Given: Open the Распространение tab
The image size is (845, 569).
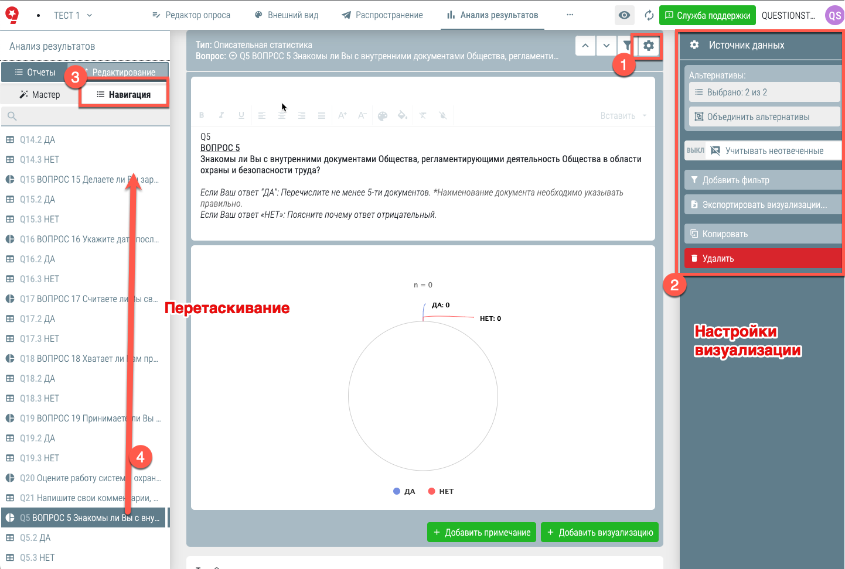Looking at the screenshot, I should (x=382, y=15).
